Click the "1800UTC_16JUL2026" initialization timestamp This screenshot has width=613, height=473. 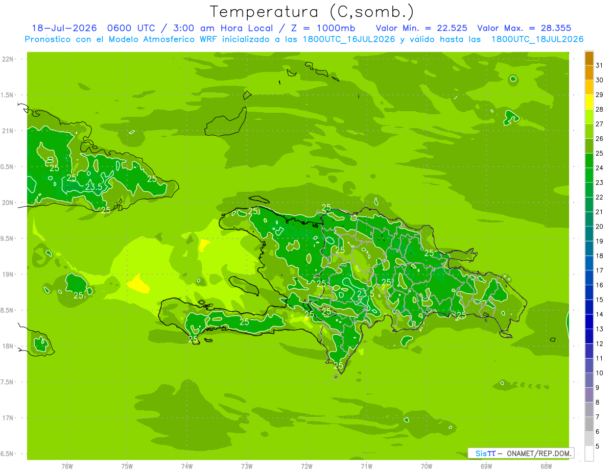(348, 39)
